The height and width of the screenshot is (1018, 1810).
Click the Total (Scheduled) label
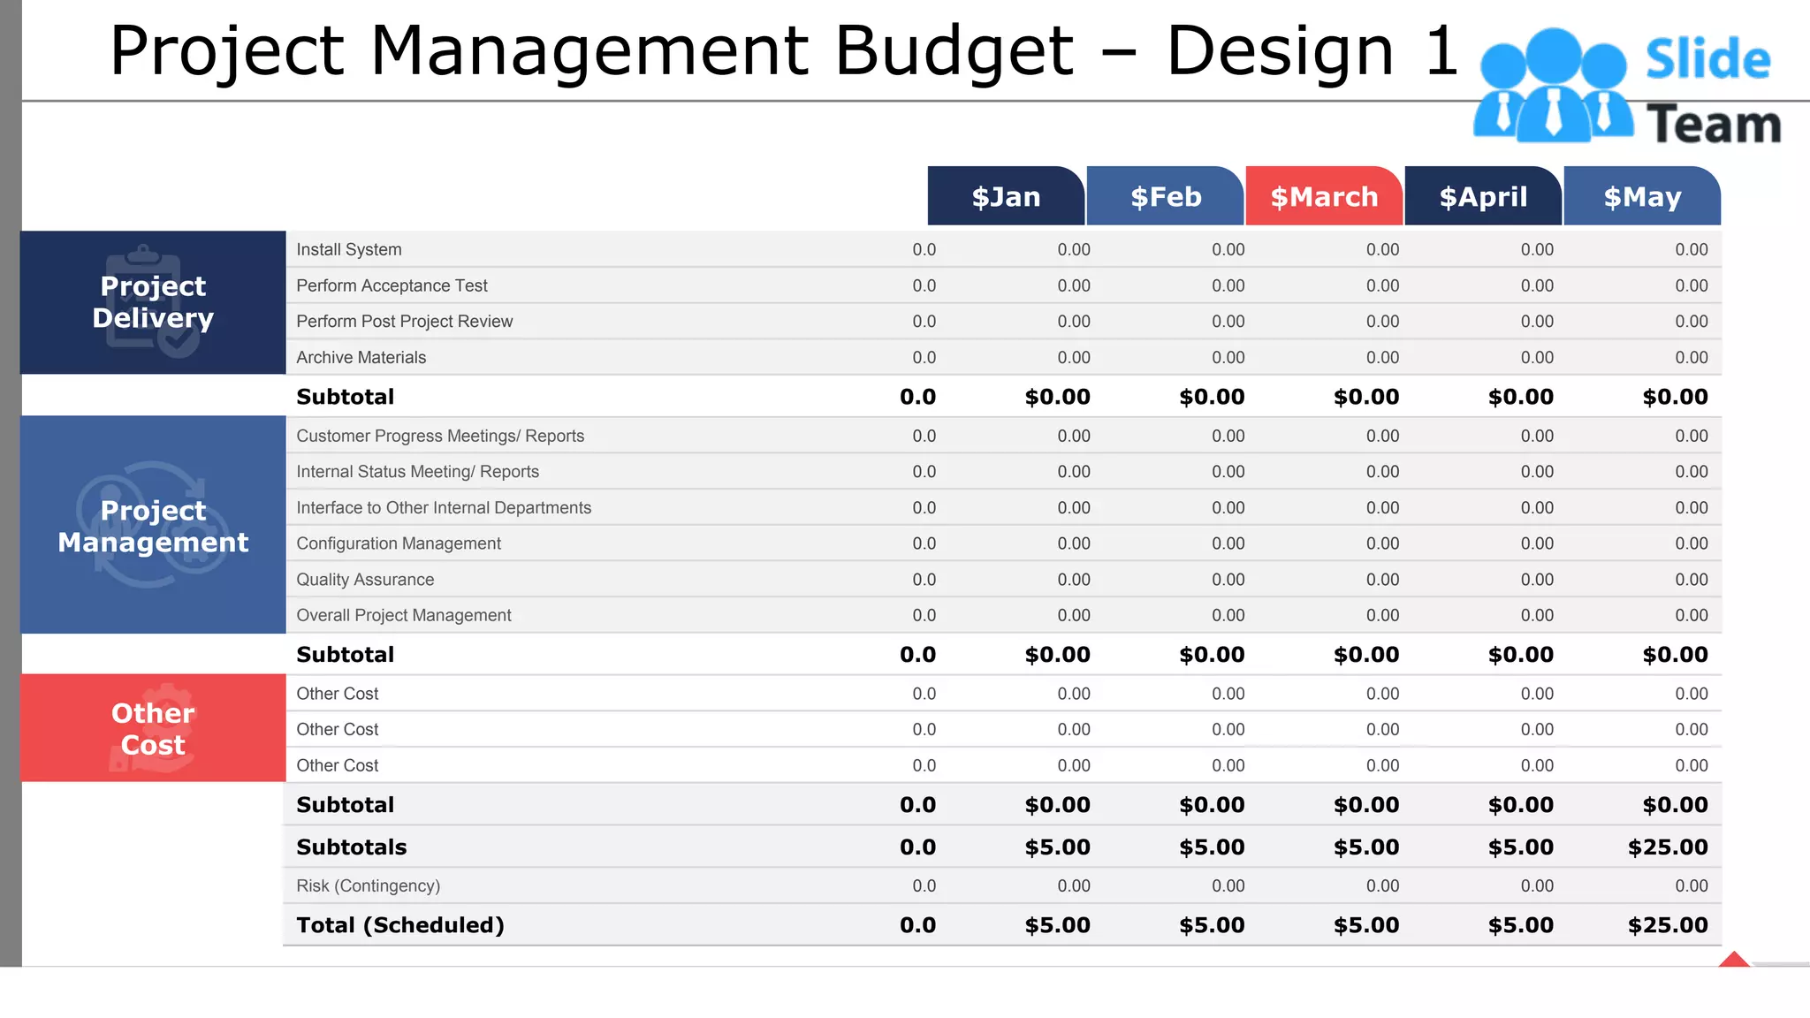pyautogui.click(x=400, y=925)
